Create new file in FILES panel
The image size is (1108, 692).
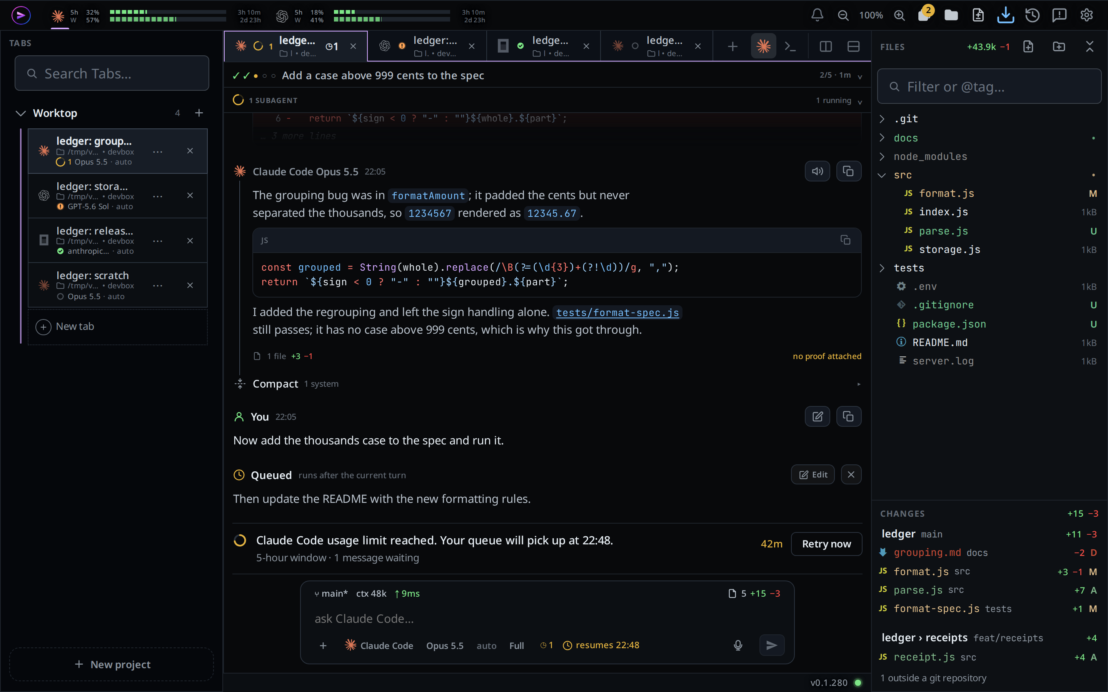[1028, 47]
